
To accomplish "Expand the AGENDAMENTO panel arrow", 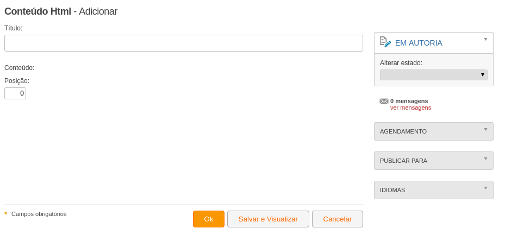I will [486, 129].
